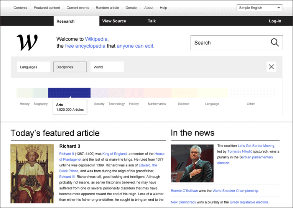Click the In the news heading

tap(193, 133)
